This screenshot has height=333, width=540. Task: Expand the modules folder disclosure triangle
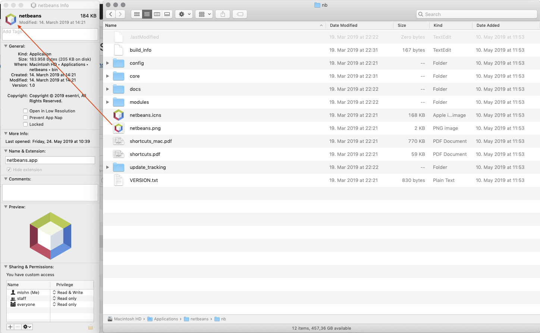click(107, 102)
